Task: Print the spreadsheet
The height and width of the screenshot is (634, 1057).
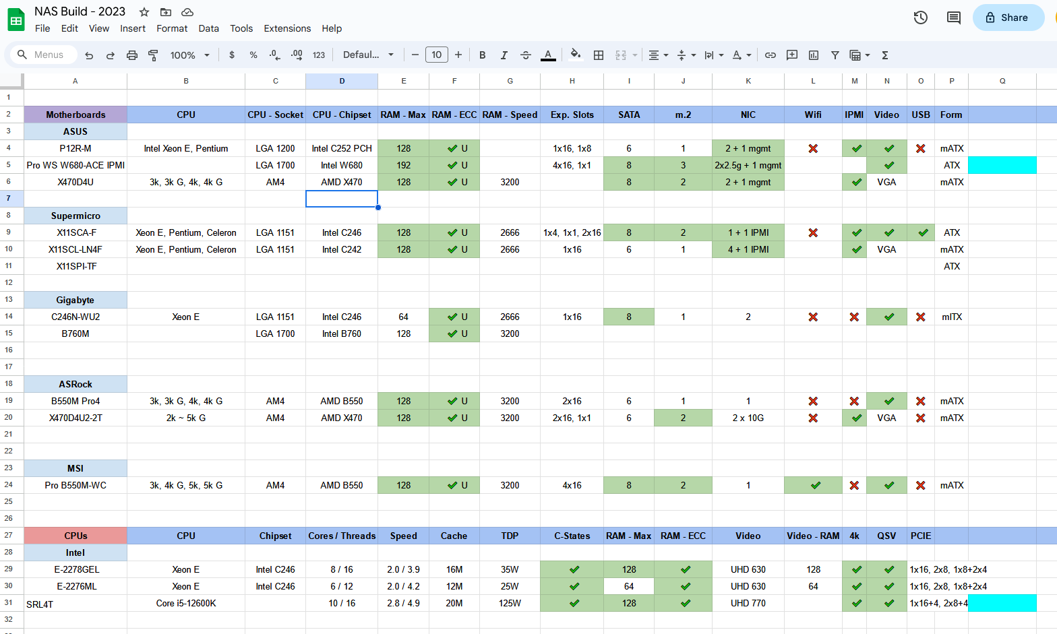Action: pyautogui.click(x=132, y=55)
